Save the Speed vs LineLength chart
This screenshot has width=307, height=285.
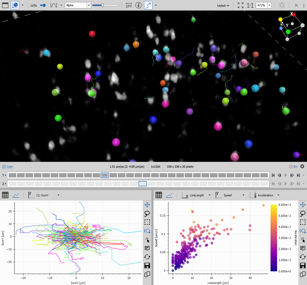pyautogui.click(x=303, y=266)
